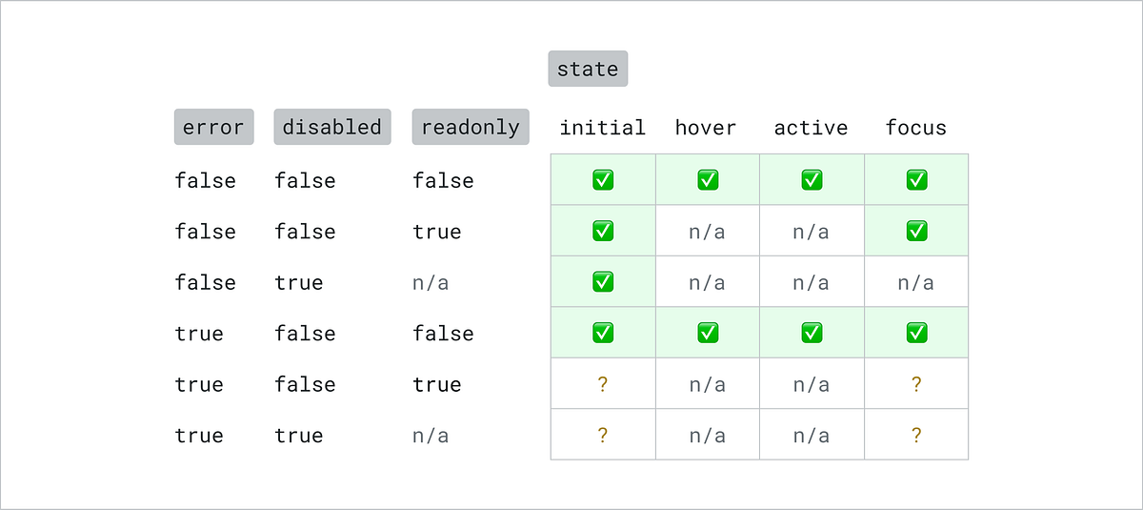Click checkmark in first row hover column

tap(708, 179)
